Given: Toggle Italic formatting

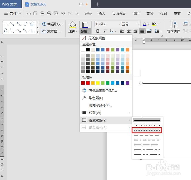Looking at the screenshot, I should pyautogui.click(x=104, y=31).
